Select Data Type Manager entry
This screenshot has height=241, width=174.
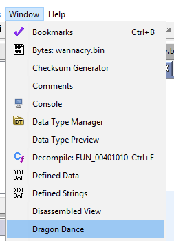(x=86, y=122)
